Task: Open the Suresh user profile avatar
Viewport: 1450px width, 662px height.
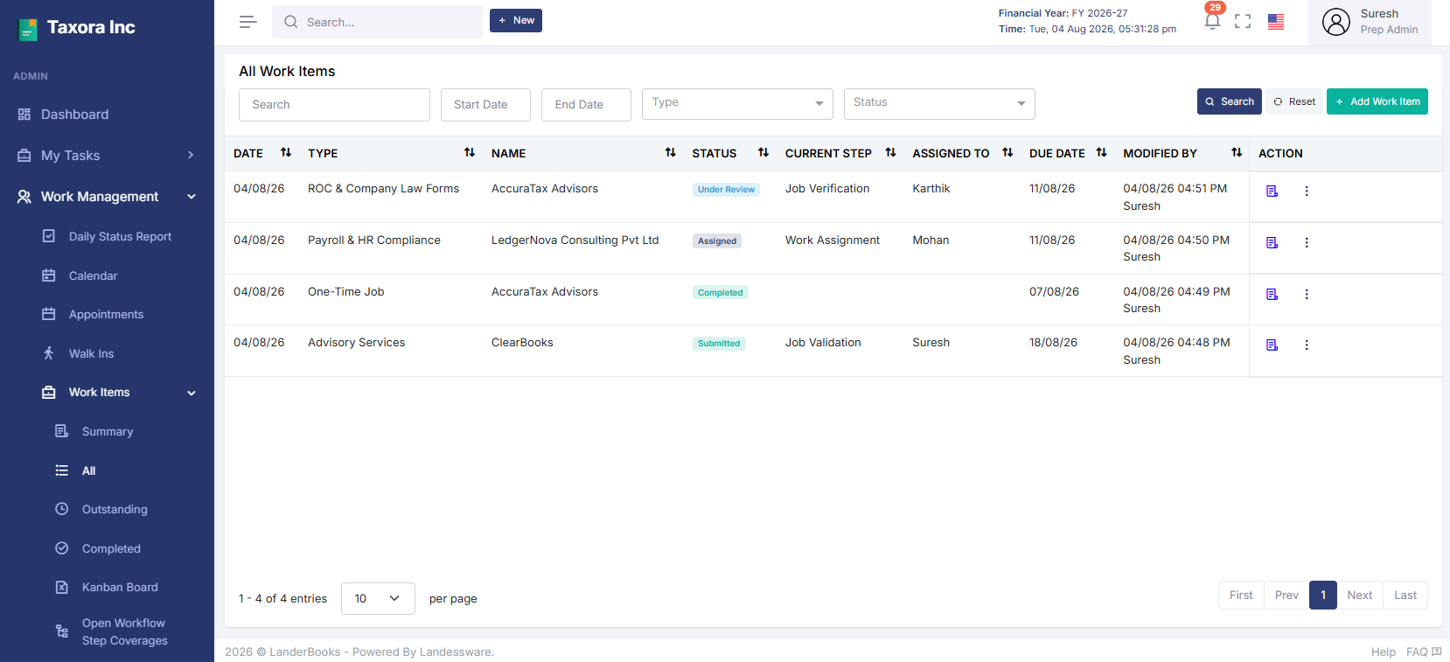Action: coord(1336,22)
